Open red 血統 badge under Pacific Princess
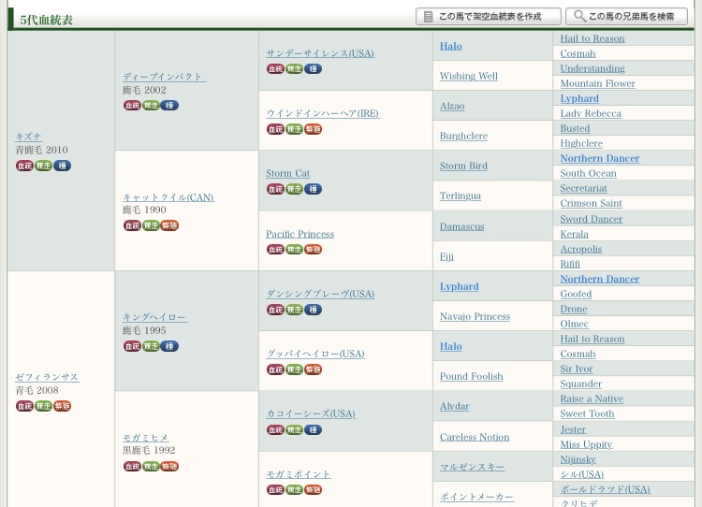 pyautogui.click(x=275, y=249)
